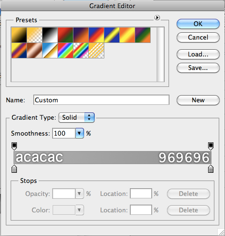
Task: Open the Gradient Type dropdown
Action: coord(76,117)
